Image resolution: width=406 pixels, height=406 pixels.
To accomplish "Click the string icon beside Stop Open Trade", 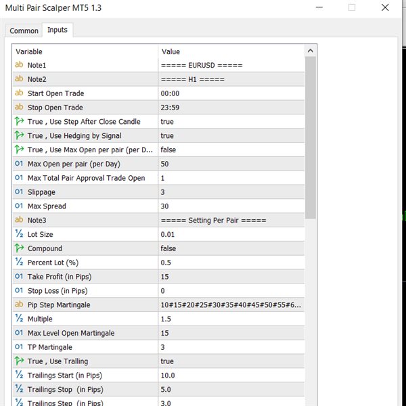I will click(x=19, y=107).
